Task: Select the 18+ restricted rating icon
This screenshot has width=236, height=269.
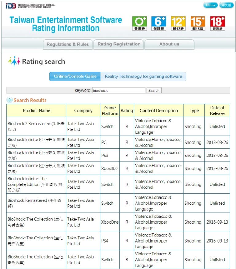Action: 218,23
